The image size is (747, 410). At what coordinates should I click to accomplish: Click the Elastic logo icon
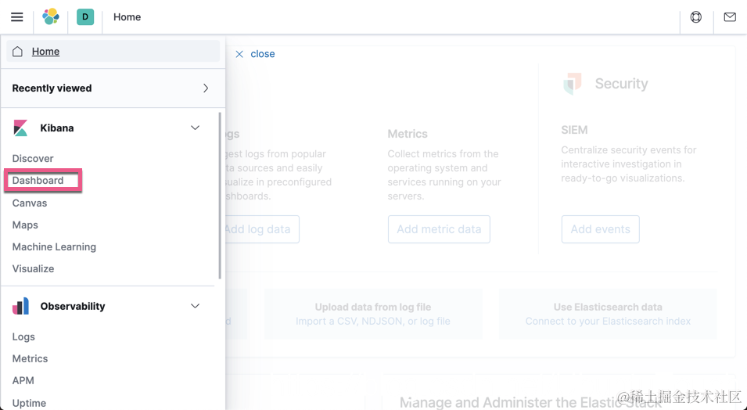(51, 16)
